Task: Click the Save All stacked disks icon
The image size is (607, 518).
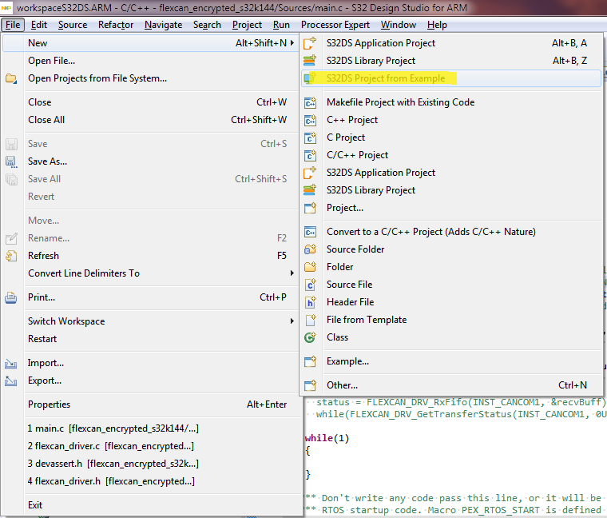Action: pos(11,179)
